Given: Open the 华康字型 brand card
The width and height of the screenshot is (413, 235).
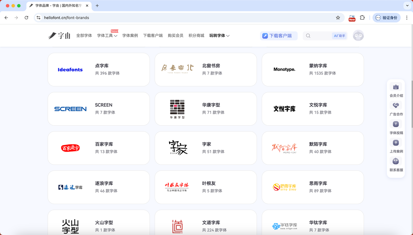Looking at the screenshot, I should pyautogui.click(x=206, y=109).
